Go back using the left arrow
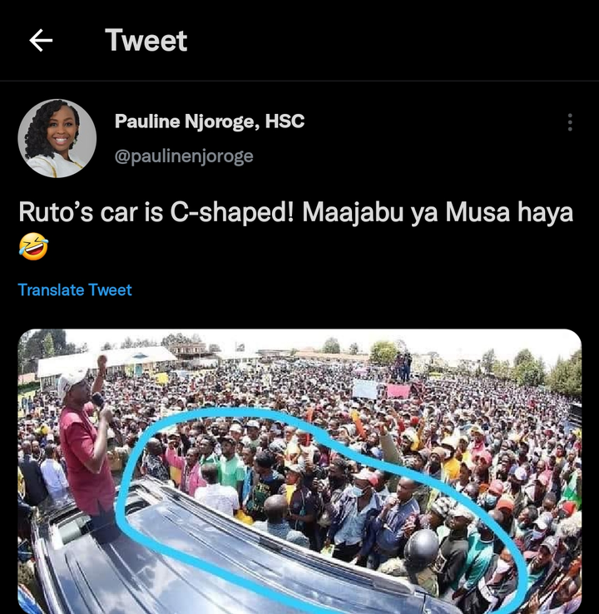The width and height of the screenshot is (599, 614). point(41,40)
